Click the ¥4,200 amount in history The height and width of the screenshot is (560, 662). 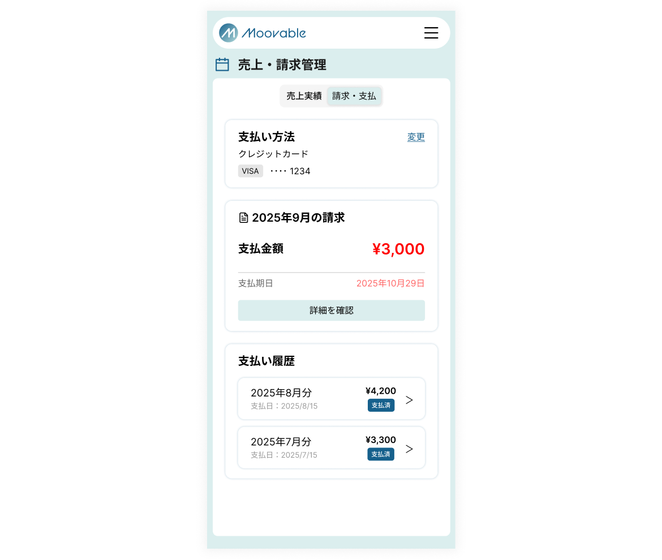(381, 391)
